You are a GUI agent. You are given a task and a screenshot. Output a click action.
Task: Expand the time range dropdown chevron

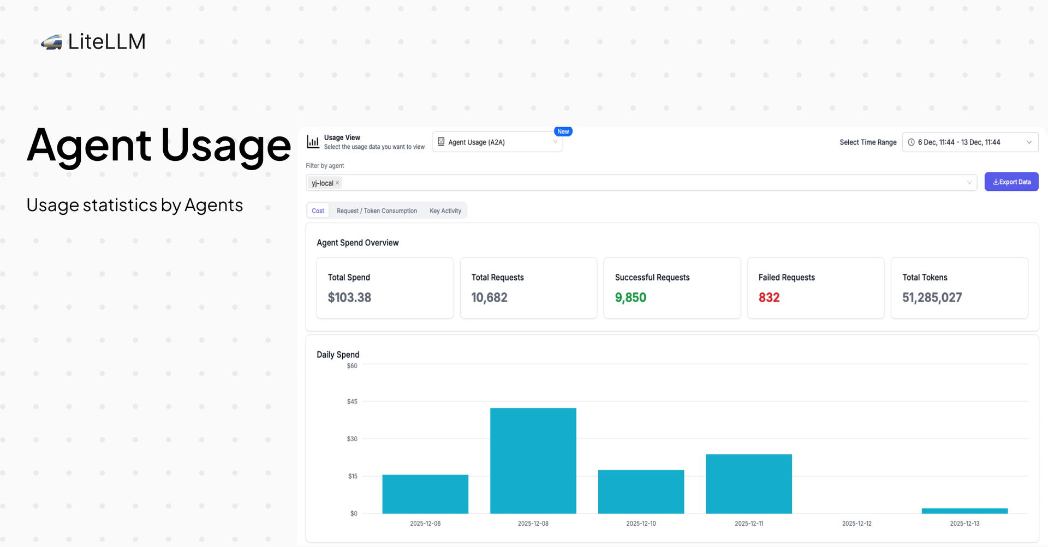[1029, 142]
